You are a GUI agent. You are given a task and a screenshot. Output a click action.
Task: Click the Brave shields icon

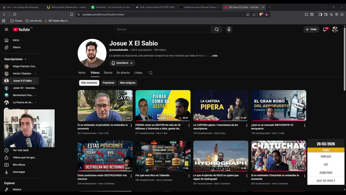coord(261,14)
